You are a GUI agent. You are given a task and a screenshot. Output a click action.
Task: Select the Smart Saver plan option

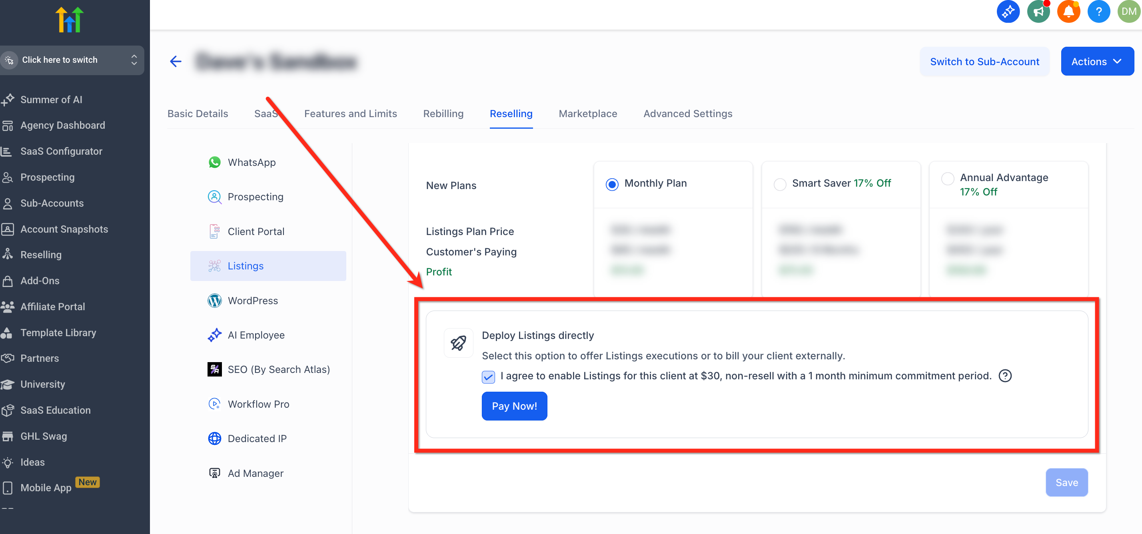(779, 184)
